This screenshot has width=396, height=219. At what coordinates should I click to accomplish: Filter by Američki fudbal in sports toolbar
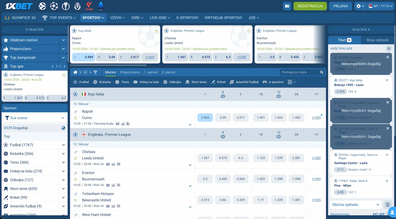point(244,82)
